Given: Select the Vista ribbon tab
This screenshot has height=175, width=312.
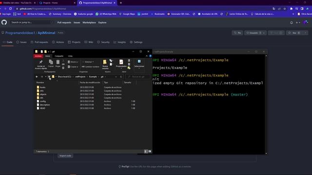Looking at the screenshot, I should click(70, 56).
